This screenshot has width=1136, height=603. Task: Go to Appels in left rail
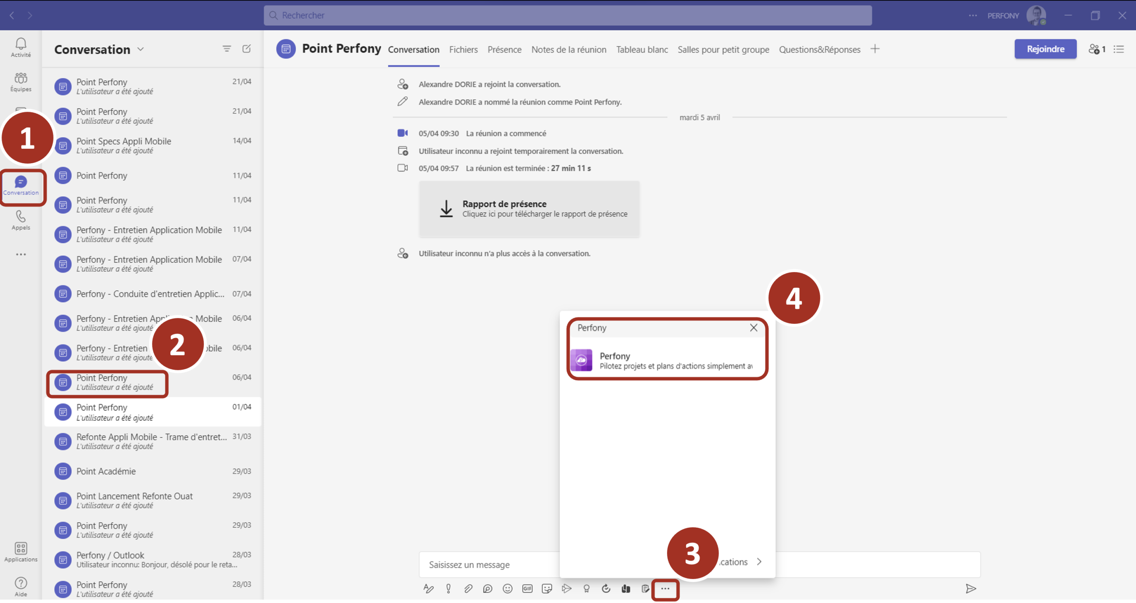click(x=21, y=220)
